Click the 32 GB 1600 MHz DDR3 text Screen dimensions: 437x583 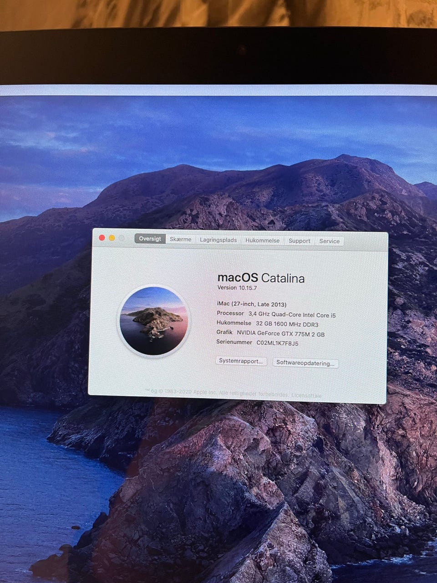[x=287, y=324]
